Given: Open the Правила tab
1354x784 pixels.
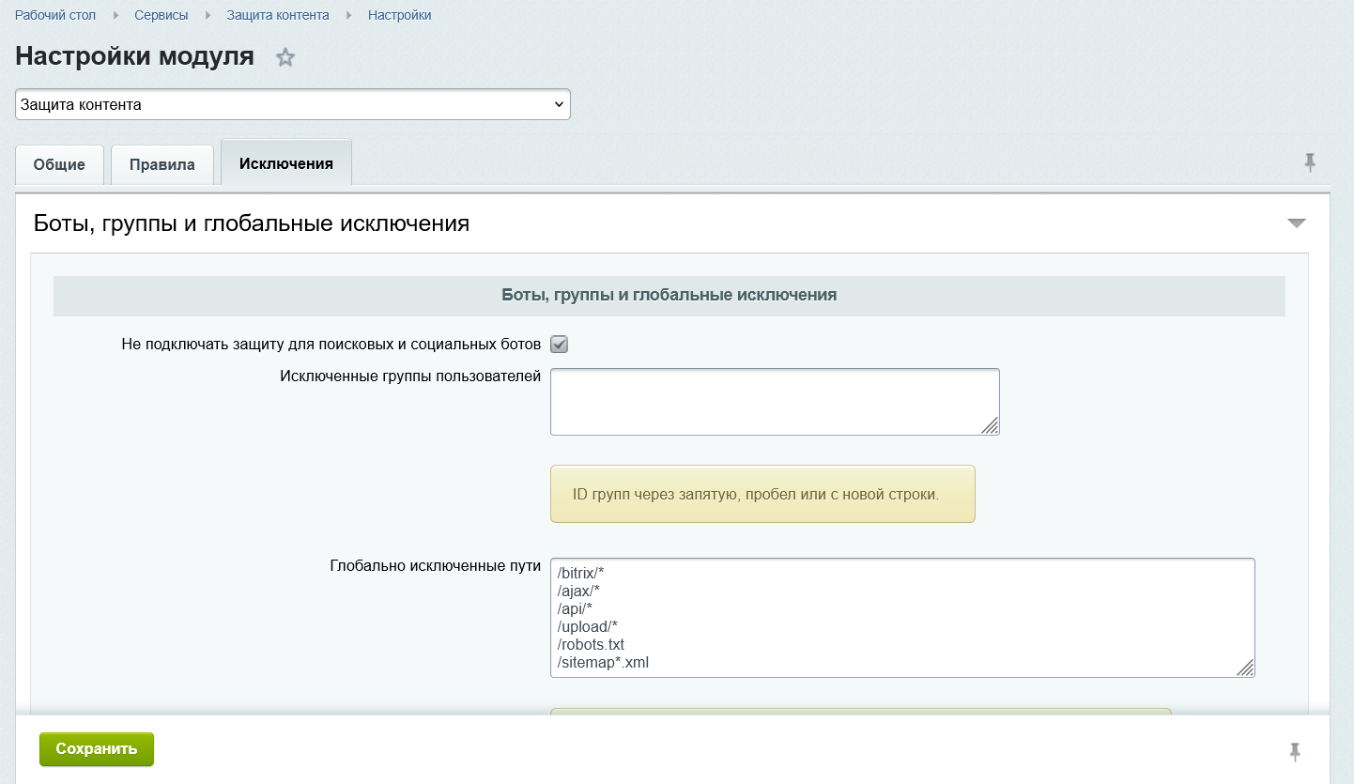Looking at the screenshot, I should tap(162, 164).
